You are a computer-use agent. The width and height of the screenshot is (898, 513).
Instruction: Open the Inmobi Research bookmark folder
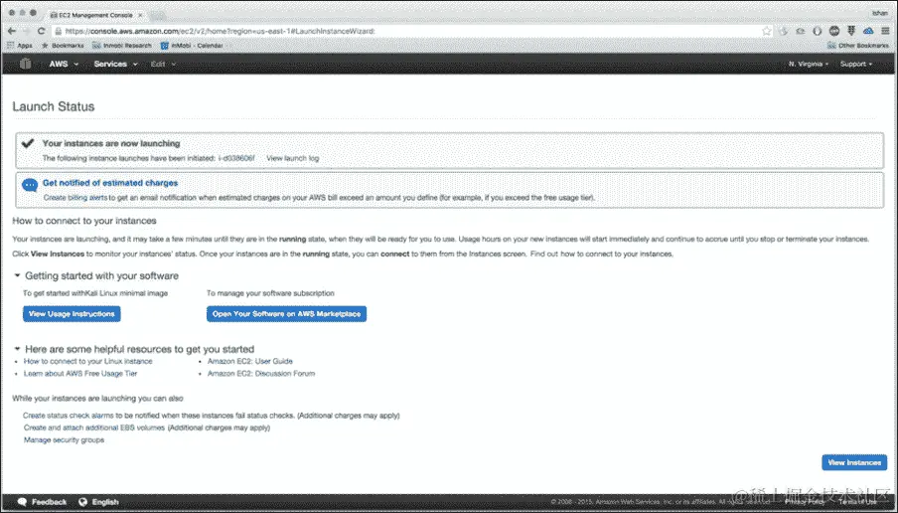click(x=122, y=46)
